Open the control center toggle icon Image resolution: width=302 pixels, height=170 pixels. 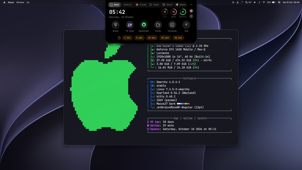coord(279,2)
